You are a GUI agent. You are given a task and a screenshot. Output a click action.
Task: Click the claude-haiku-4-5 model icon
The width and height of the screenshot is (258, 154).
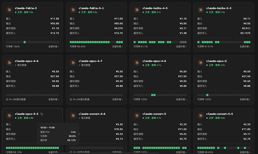(137, 10)
